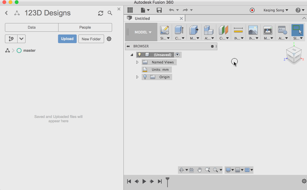The height and width of the screenshot is (190, 307).
Task: Click the Pan icon in navigation bar
Action: tap(199, 170)
